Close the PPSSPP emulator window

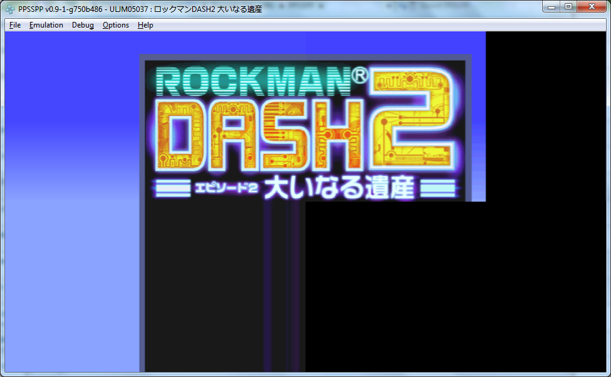coord(591,7)
